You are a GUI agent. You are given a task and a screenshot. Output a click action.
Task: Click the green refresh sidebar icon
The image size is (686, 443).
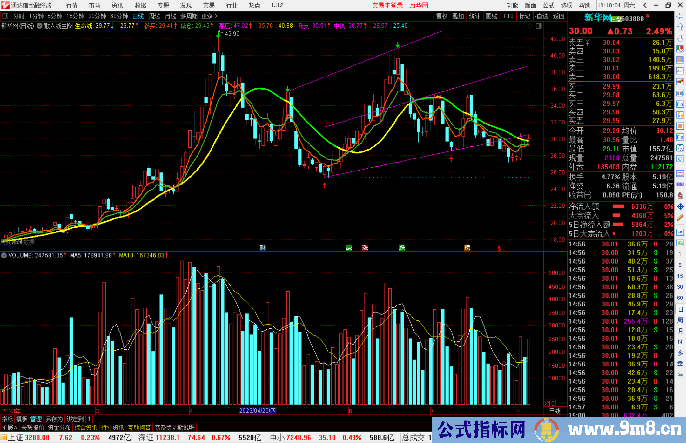coord(680,243)
